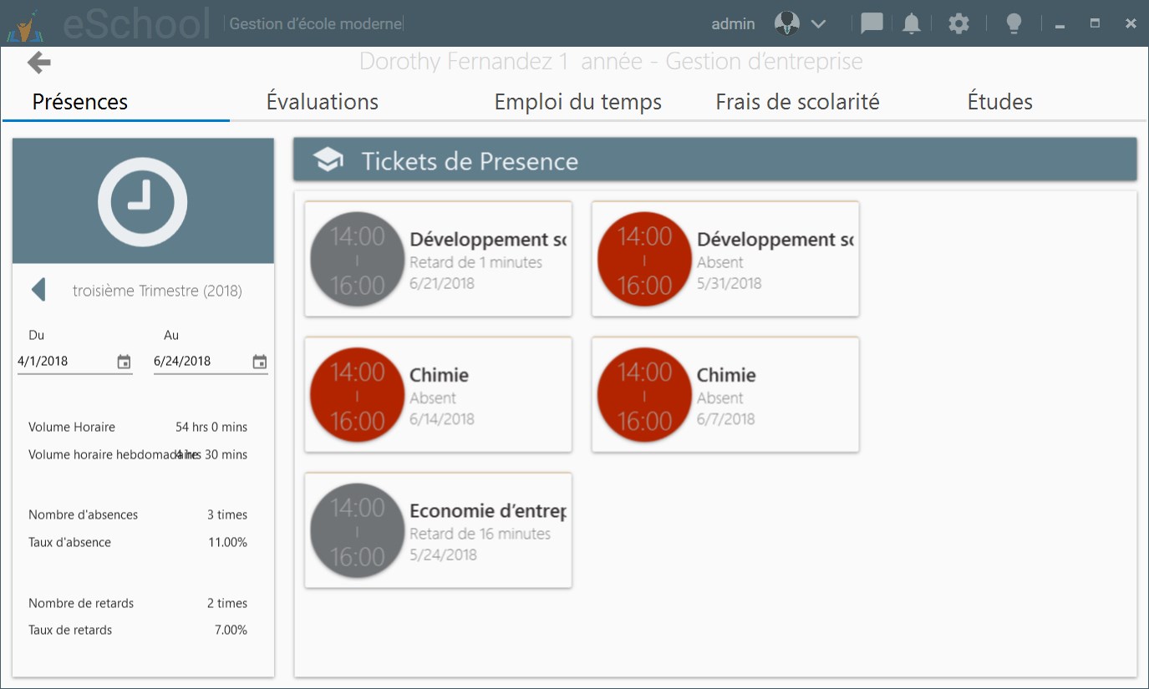Click Taux de retards label
This screenshot has height=689, width=1149.
70,630
